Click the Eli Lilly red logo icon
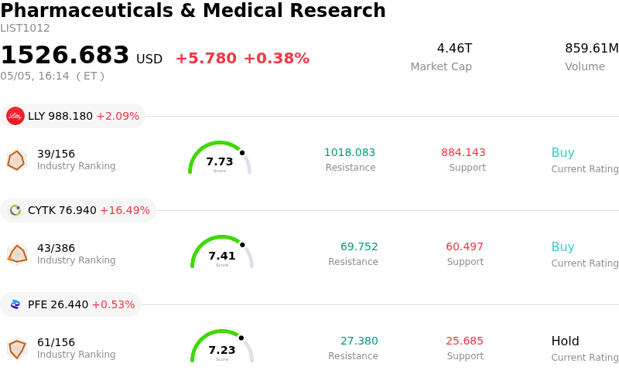Screen dimensions: 619x377 [15, 116]
